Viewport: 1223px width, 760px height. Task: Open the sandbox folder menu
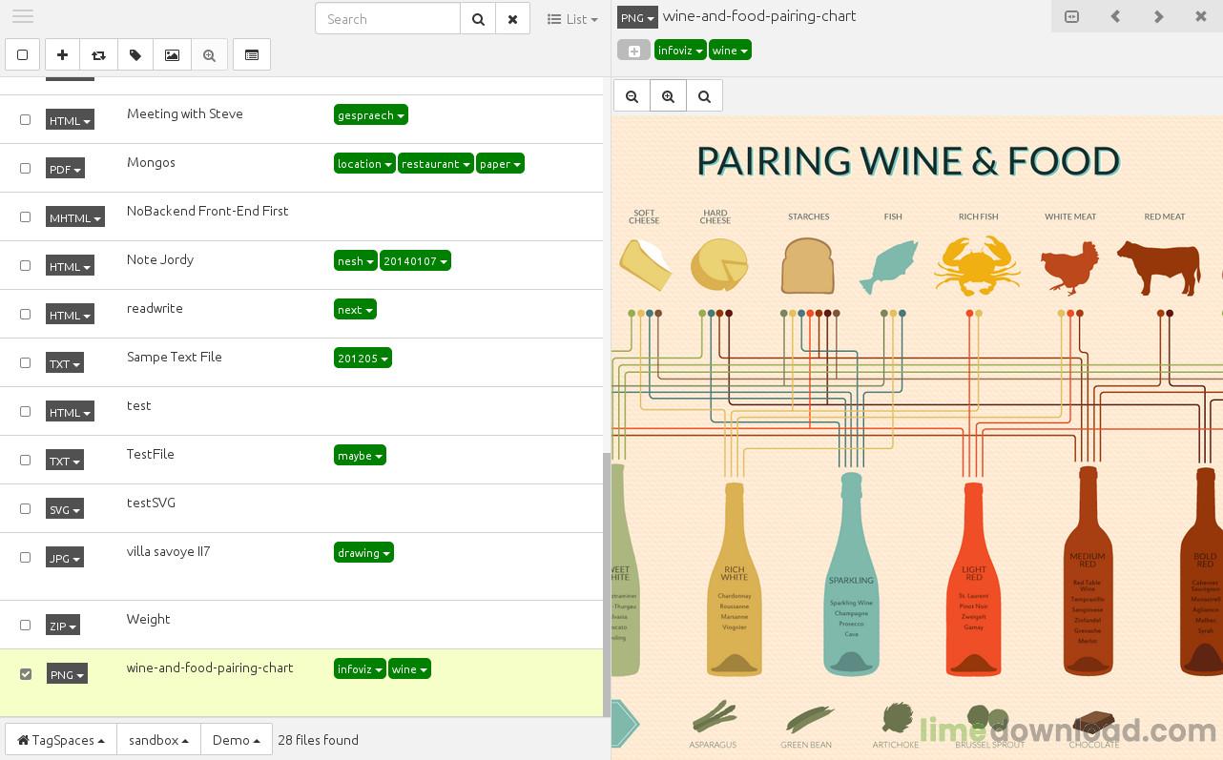point(158,740)
